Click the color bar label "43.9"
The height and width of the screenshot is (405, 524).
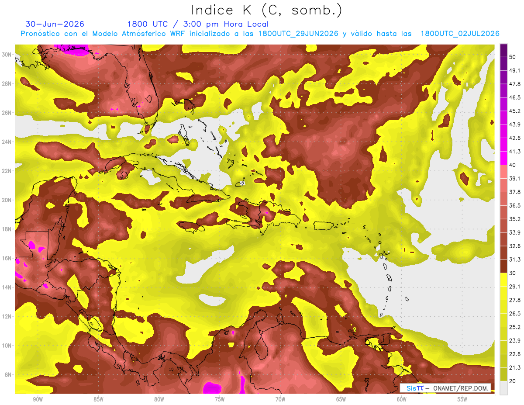(515, 124)
